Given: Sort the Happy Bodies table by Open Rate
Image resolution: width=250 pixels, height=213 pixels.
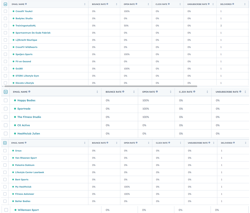Looking at the screenshot, I should pos(170,92).
